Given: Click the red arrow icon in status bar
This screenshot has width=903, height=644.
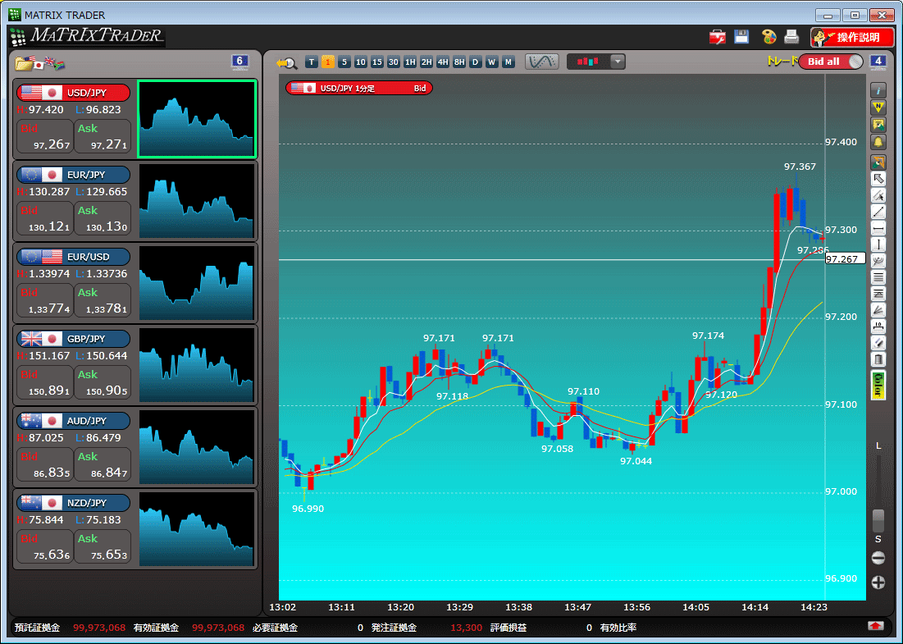Looking at the screenshot, I should coord(875,626).
